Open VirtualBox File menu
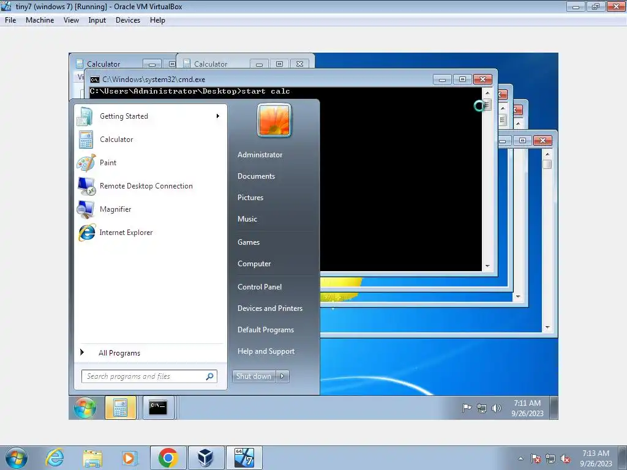 pyautogui.click(x=10, y=20)
